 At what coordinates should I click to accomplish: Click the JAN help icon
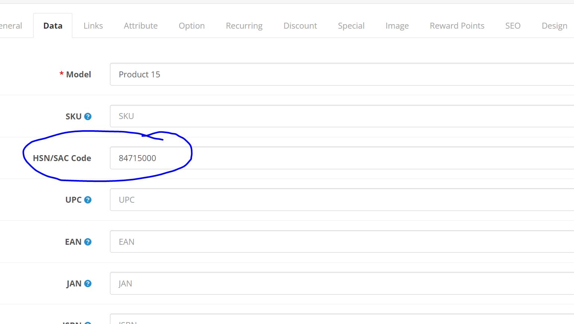coord(88,283)
